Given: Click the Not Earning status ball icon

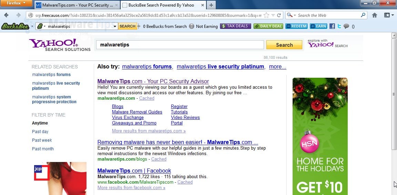Looking at the screenshot, I should click(192, 26).
